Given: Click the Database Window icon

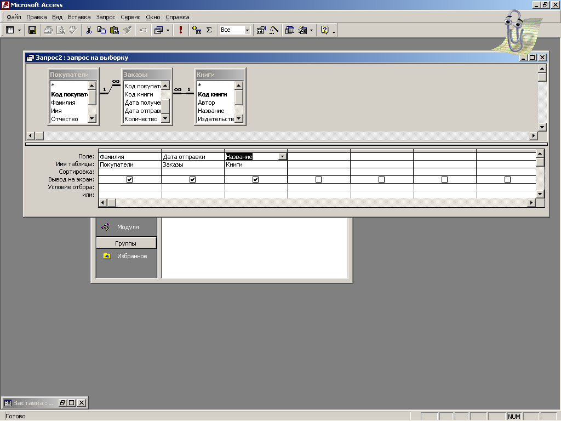Looking at the screenshot, I should [289, 31].
